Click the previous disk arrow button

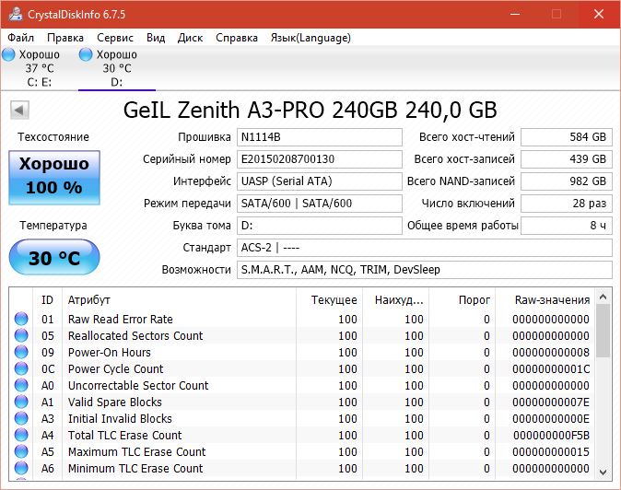point(19,110)
